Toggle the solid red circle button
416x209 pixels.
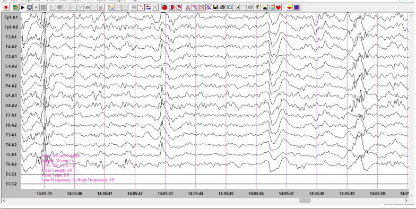(164, 7)
